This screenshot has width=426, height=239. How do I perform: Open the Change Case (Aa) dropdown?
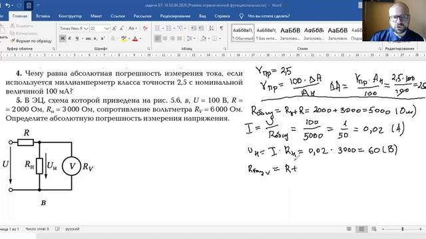[132, 28]
